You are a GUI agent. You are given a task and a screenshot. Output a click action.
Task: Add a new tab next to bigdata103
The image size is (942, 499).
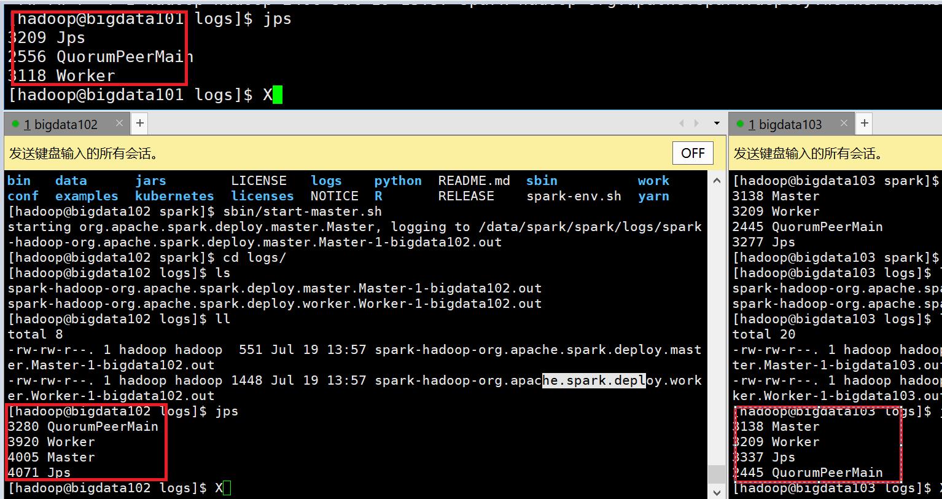point(865,124)
